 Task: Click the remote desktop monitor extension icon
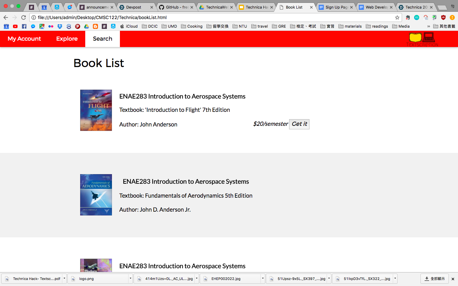434,17
